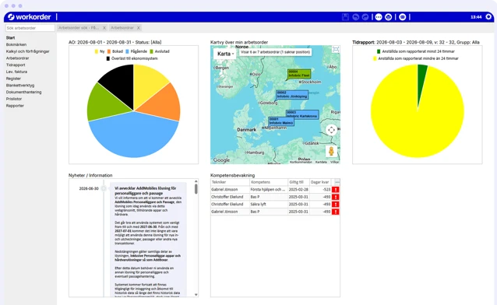Open the three-dots more options toolbar icon
497x305 pixels.
click(379, 17)
